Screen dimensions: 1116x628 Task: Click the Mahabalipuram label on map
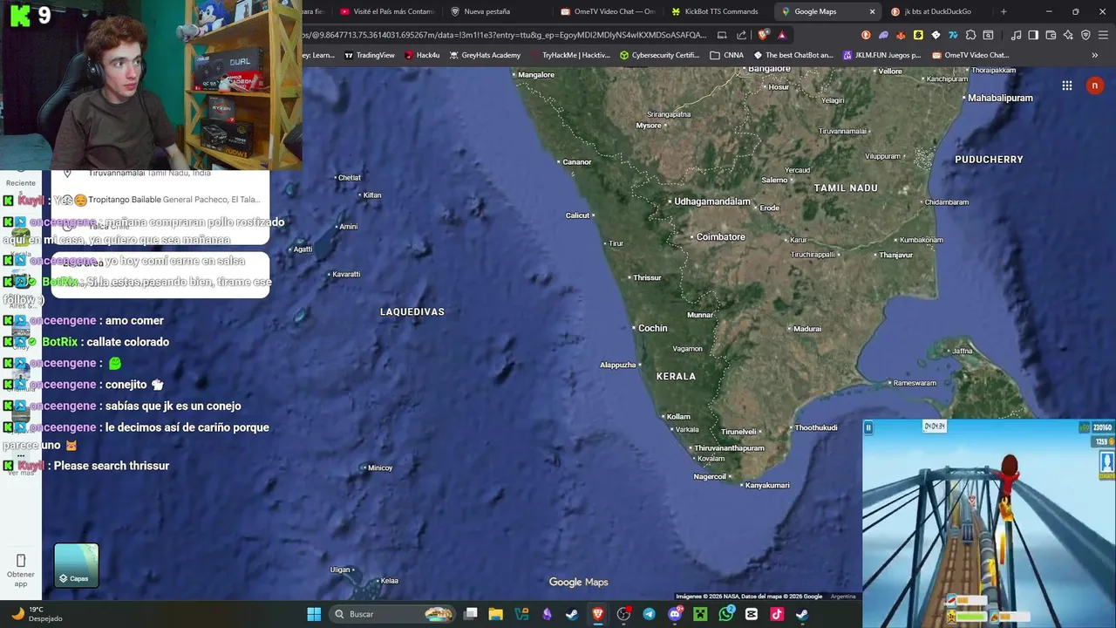coord(1000,98)
